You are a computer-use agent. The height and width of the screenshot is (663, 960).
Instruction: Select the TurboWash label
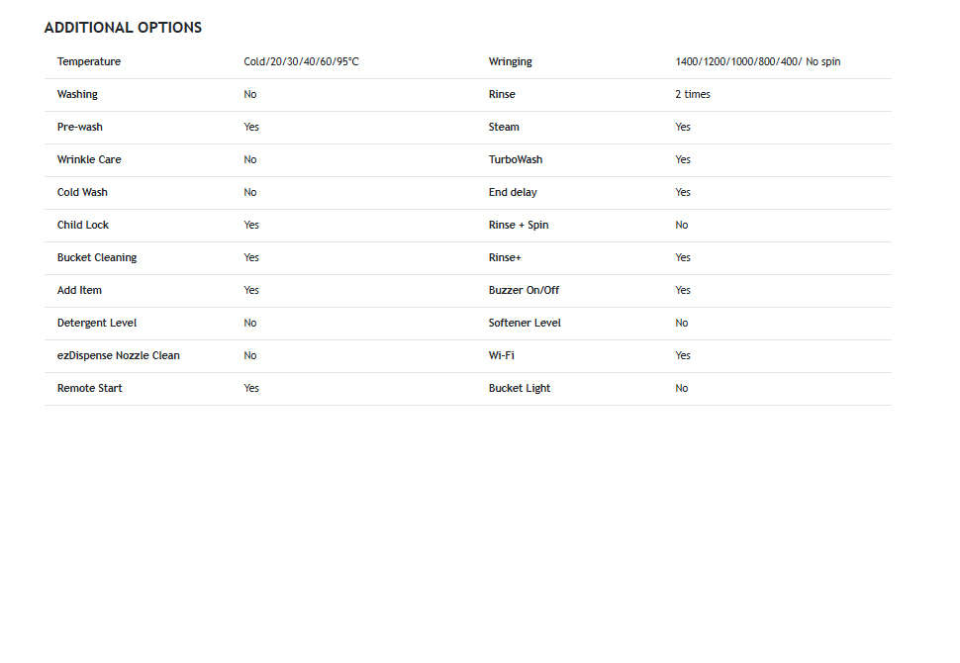tap(516, 159)
